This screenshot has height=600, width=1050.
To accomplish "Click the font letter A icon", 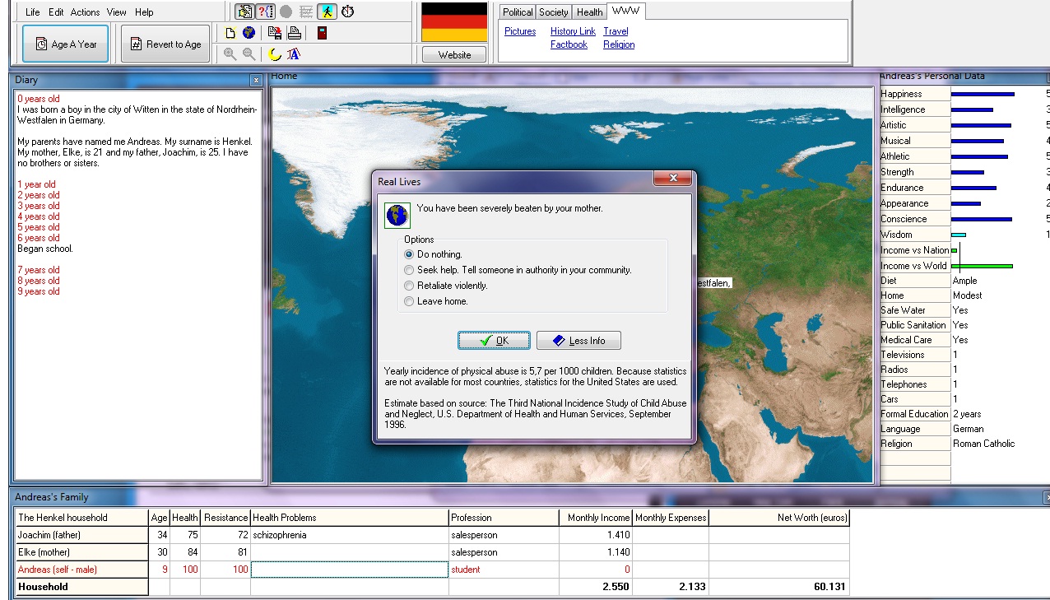I will [x=294, y=54].
